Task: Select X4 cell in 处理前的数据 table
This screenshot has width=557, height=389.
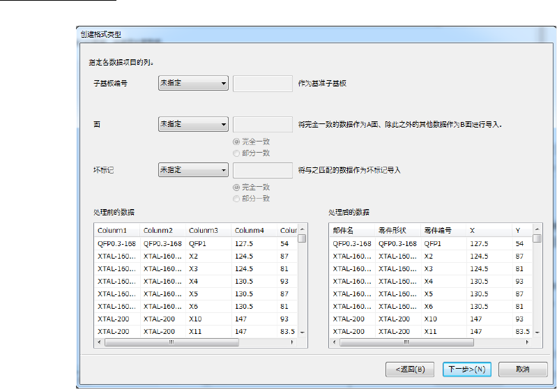Action: click(x=208, y=282)
